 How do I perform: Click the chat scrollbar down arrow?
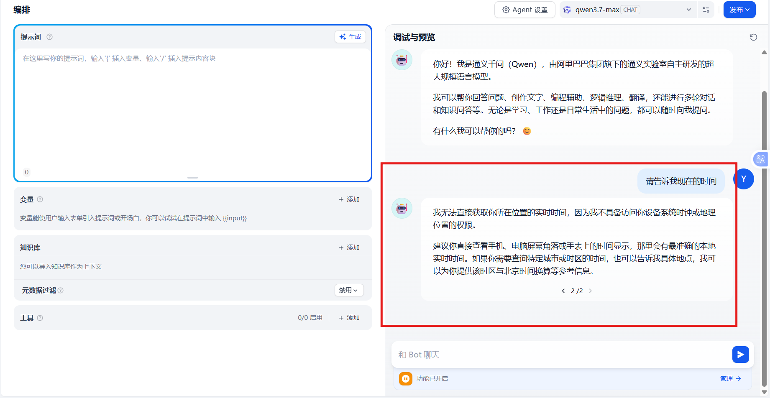[764, 392]
